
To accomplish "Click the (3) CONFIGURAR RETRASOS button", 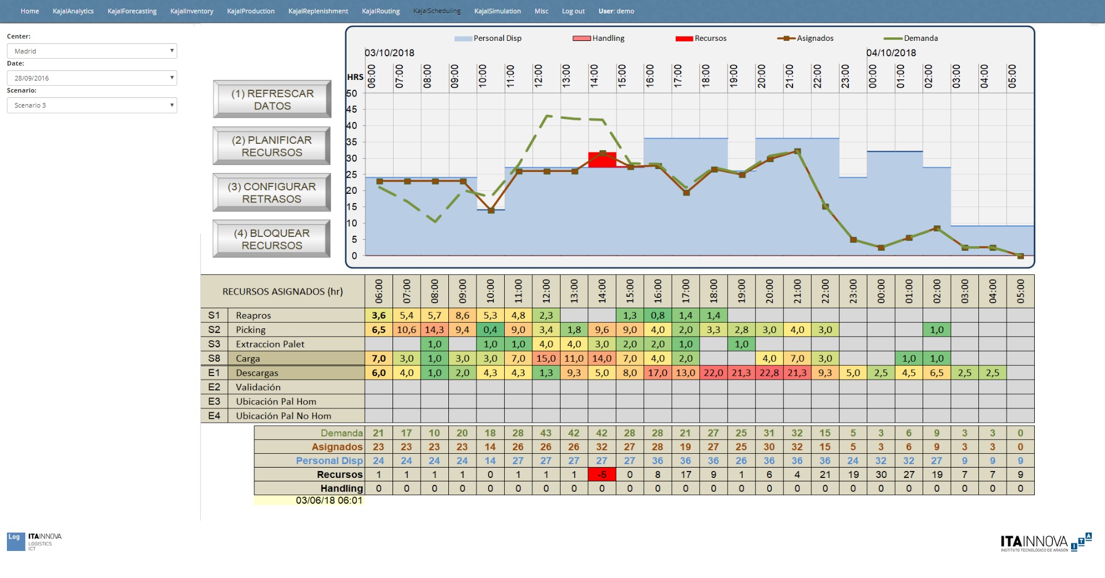I will (272, 193).
